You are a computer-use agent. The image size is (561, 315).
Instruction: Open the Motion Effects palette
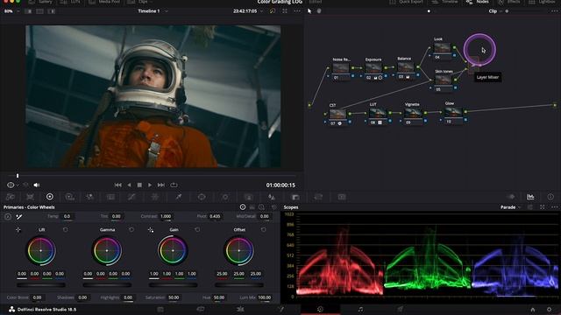tap(111, 197)
